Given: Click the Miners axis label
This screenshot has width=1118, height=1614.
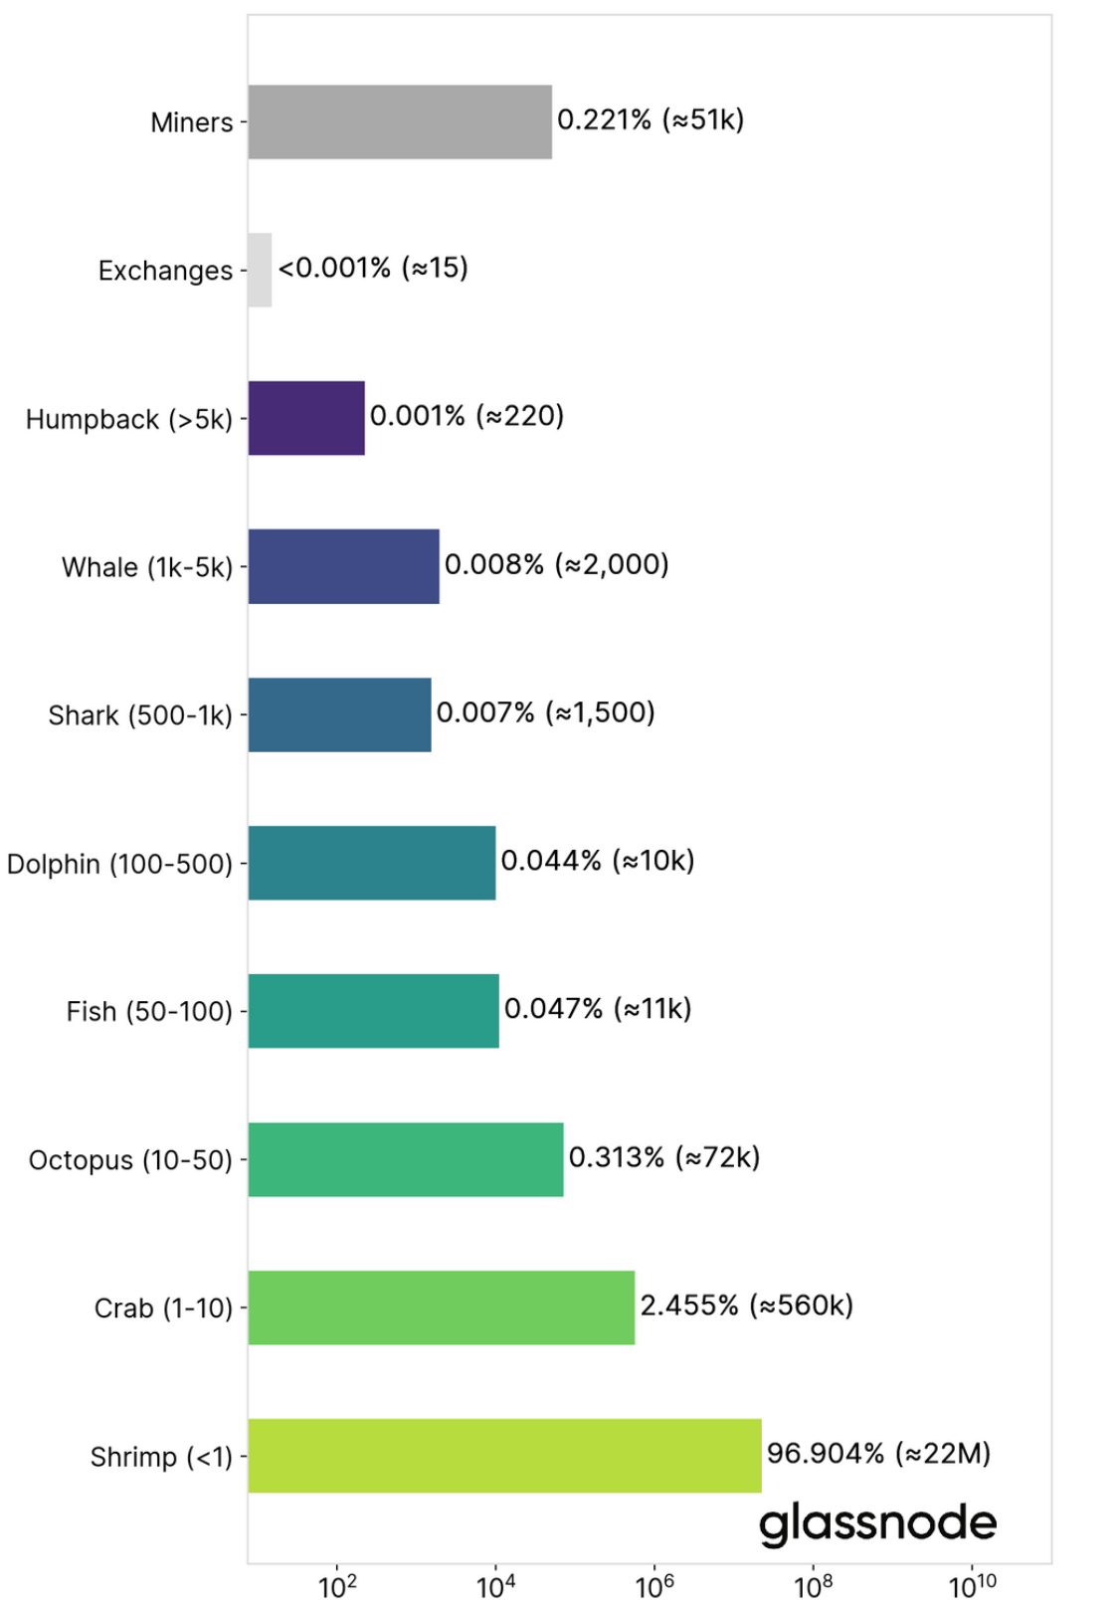Looking at the screenshot, I should 192,122.
